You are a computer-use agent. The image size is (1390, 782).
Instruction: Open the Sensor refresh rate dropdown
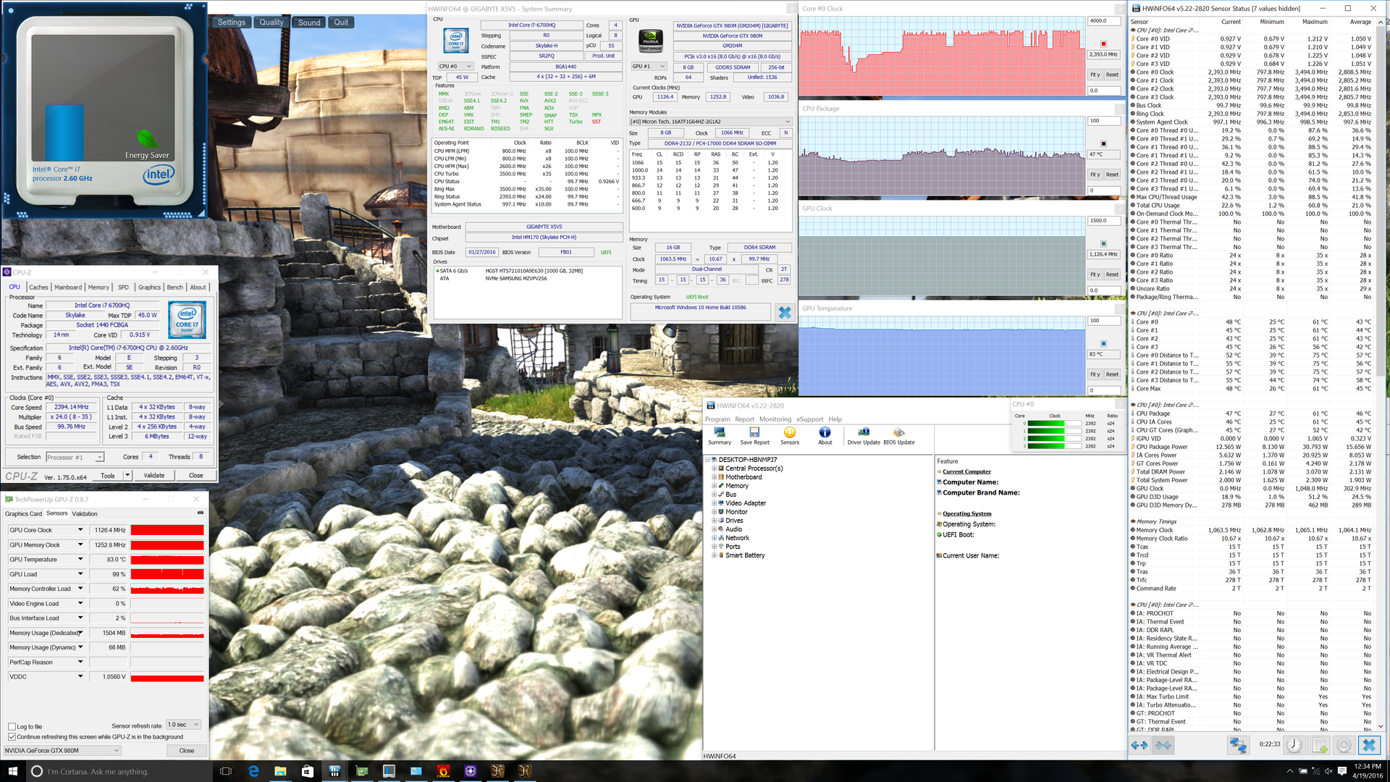pos(183,725)
